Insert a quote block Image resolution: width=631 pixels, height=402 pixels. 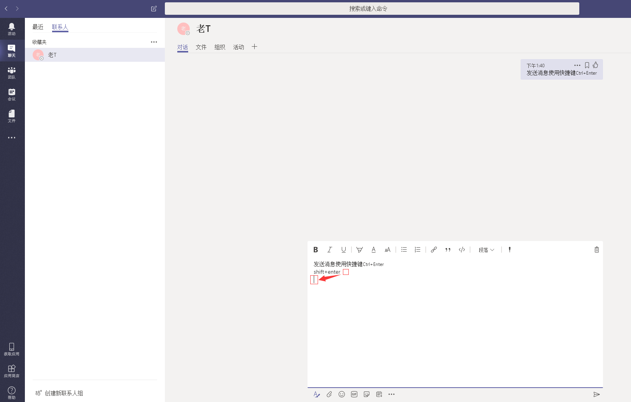[x=448, y=250]
